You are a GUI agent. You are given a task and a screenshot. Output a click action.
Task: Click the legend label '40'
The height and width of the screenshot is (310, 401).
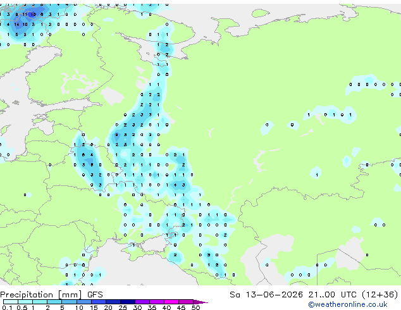point(166,307)
